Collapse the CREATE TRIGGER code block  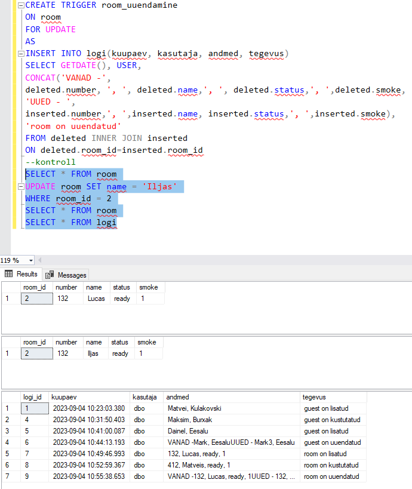[x=21, y=5]
